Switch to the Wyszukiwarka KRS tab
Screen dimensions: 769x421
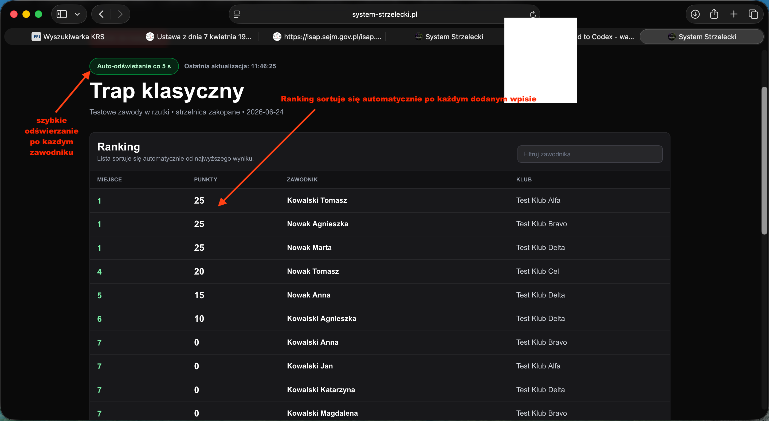pos(68,37)
